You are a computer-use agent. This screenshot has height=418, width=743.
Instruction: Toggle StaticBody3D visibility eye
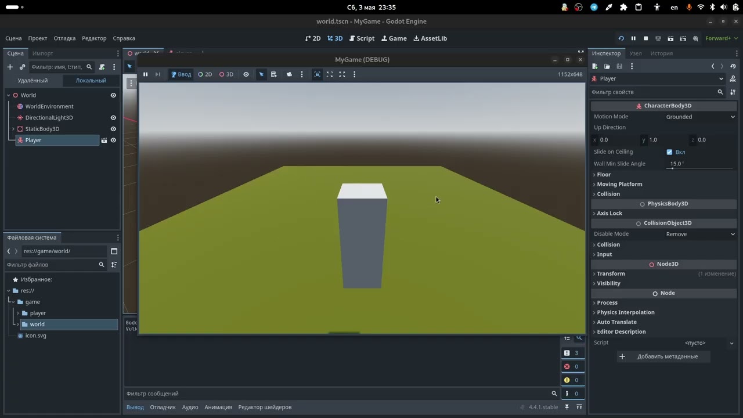[x=113, y=129]
